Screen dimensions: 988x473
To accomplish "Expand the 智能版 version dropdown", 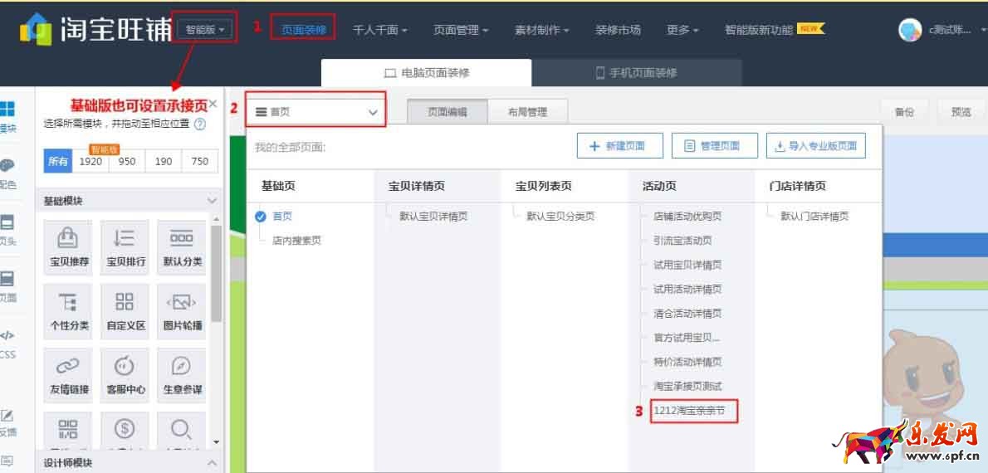I will [206, 30].
